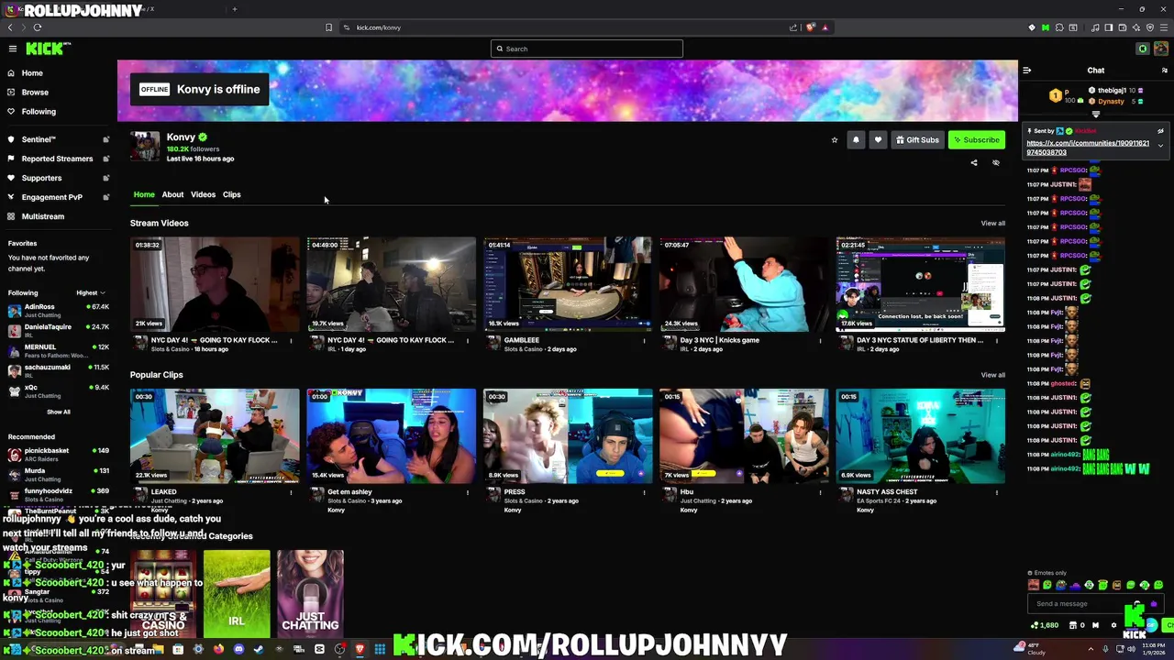Open the browser music player icon
1174x660 pixels.
pos(1095,27)
